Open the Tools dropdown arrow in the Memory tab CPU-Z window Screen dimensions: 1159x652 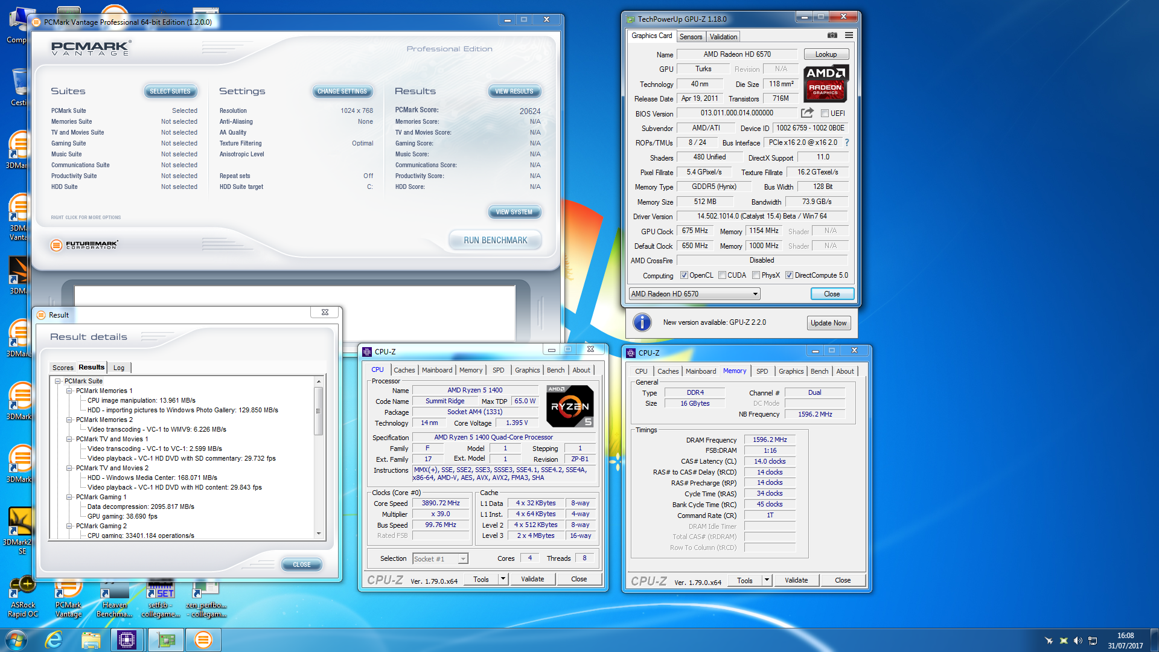pos(767,580)
